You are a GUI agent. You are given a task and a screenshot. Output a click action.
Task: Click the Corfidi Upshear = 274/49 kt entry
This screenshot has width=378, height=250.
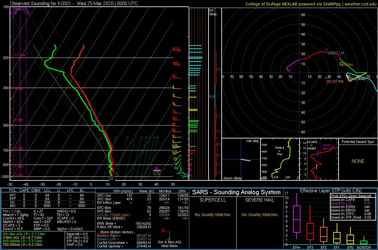point(124,246)
